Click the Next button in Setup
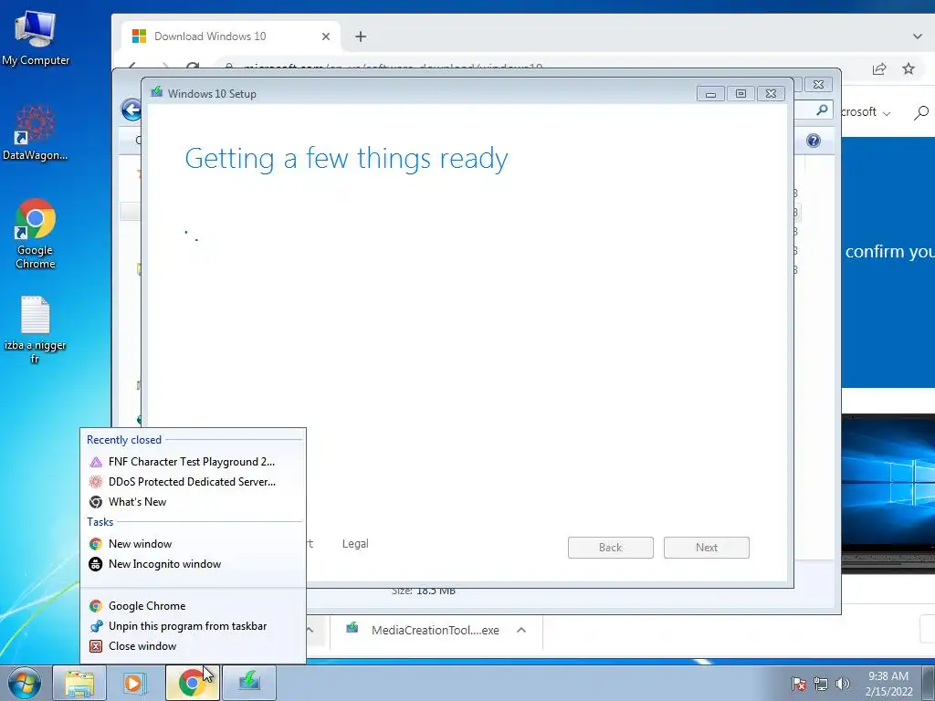 click(x=707, y=548)
